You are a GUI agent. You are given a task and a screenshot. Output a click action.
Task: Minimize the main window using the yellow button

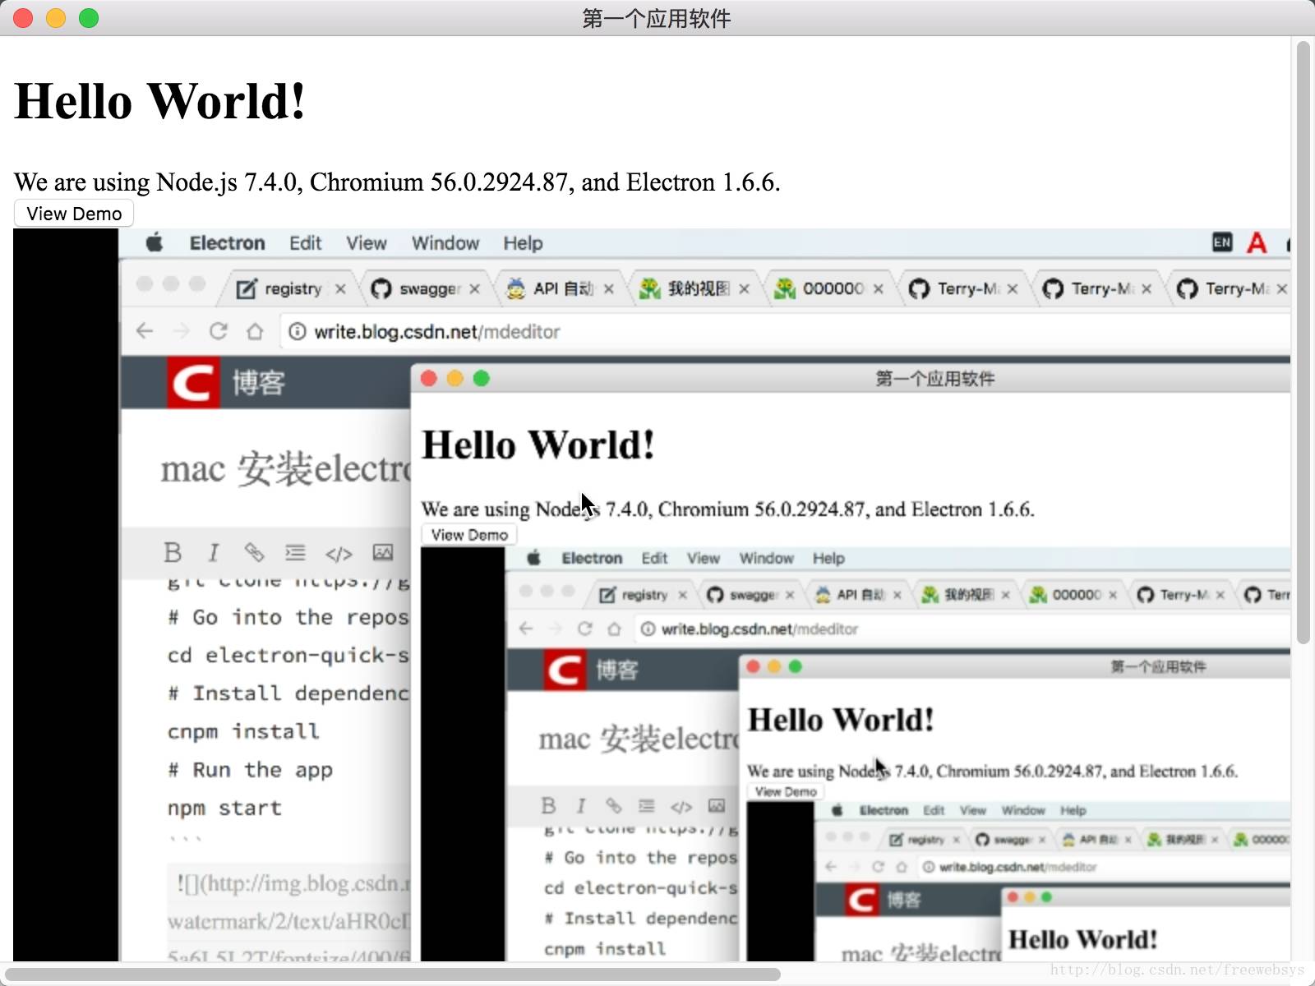click(56, 18)
